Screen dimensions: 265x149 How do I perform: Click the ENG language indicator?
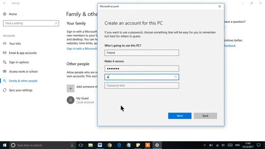(237, 145)
